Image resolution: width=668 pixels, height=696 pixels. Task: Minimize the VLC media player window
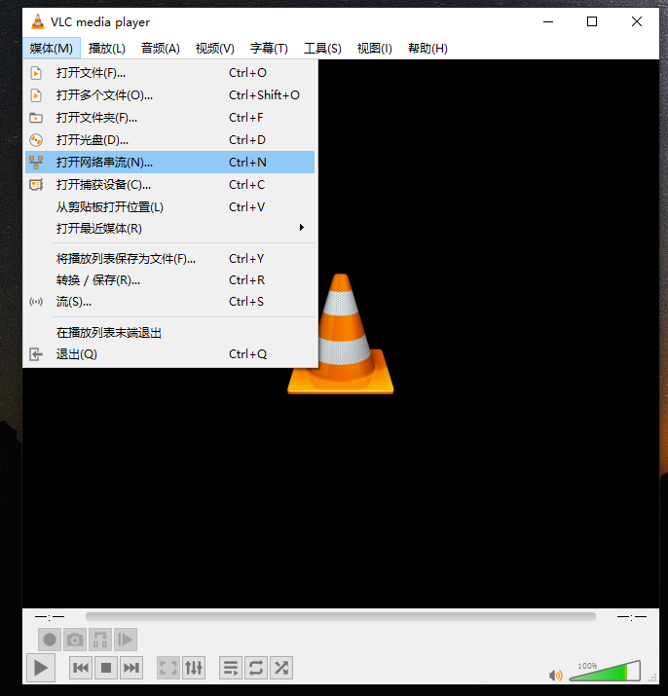(x=548, y=21)
